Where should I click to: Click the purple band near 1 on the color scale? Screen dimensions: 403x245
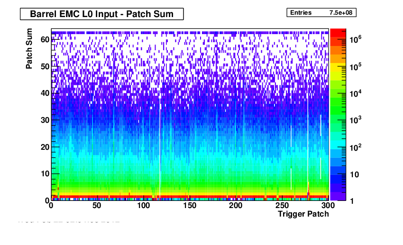pos(338,196)
